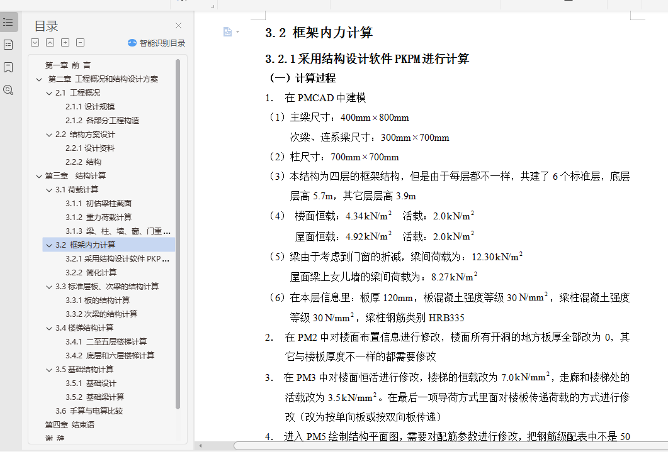Jump to 3.5.1 基础设计
The height and width of the screenshot is (452, 668).
pos(91,383)
